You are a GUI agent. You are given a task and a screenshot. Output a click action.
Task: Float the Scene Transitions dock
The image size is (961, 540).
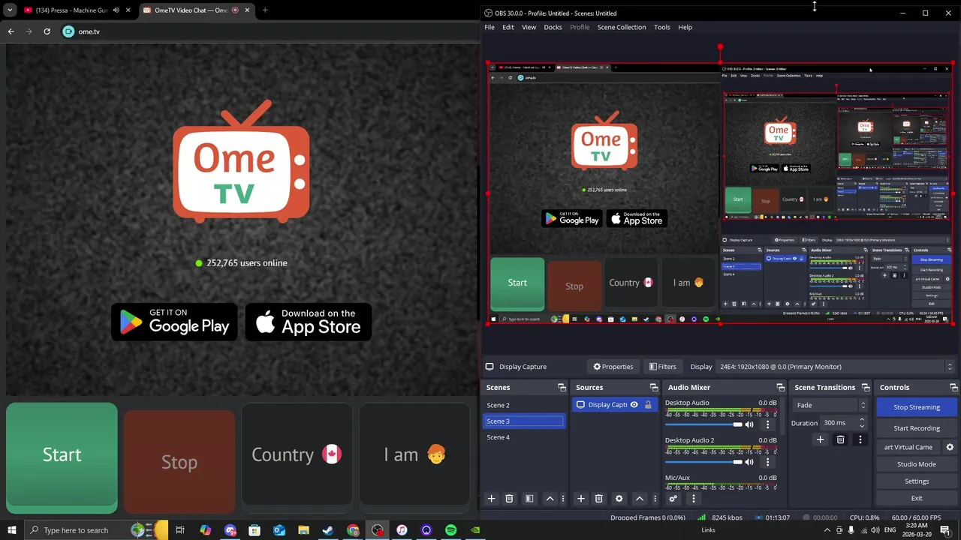pyautogui.click(x=866, y=388)
